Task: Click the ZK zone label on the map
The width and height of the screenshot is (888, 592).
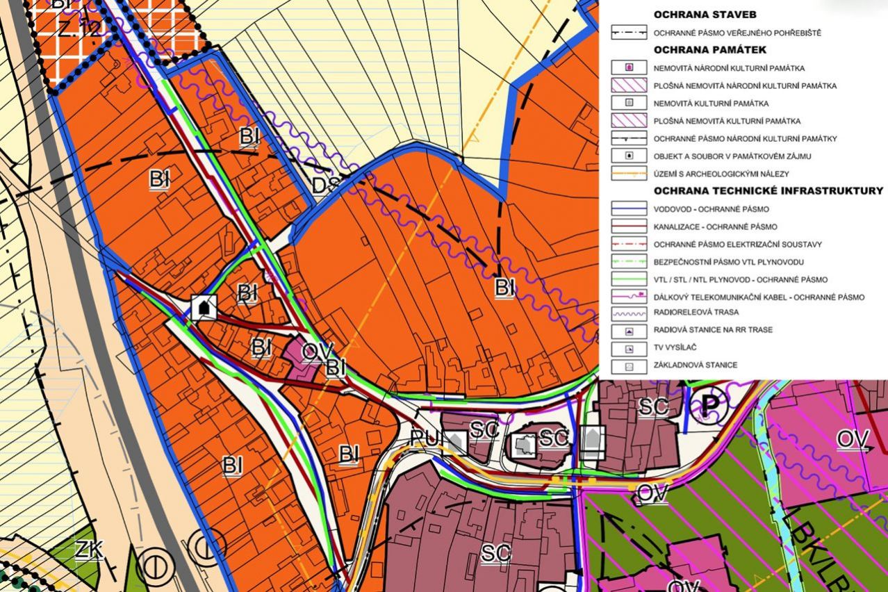Action: [90, 551]
